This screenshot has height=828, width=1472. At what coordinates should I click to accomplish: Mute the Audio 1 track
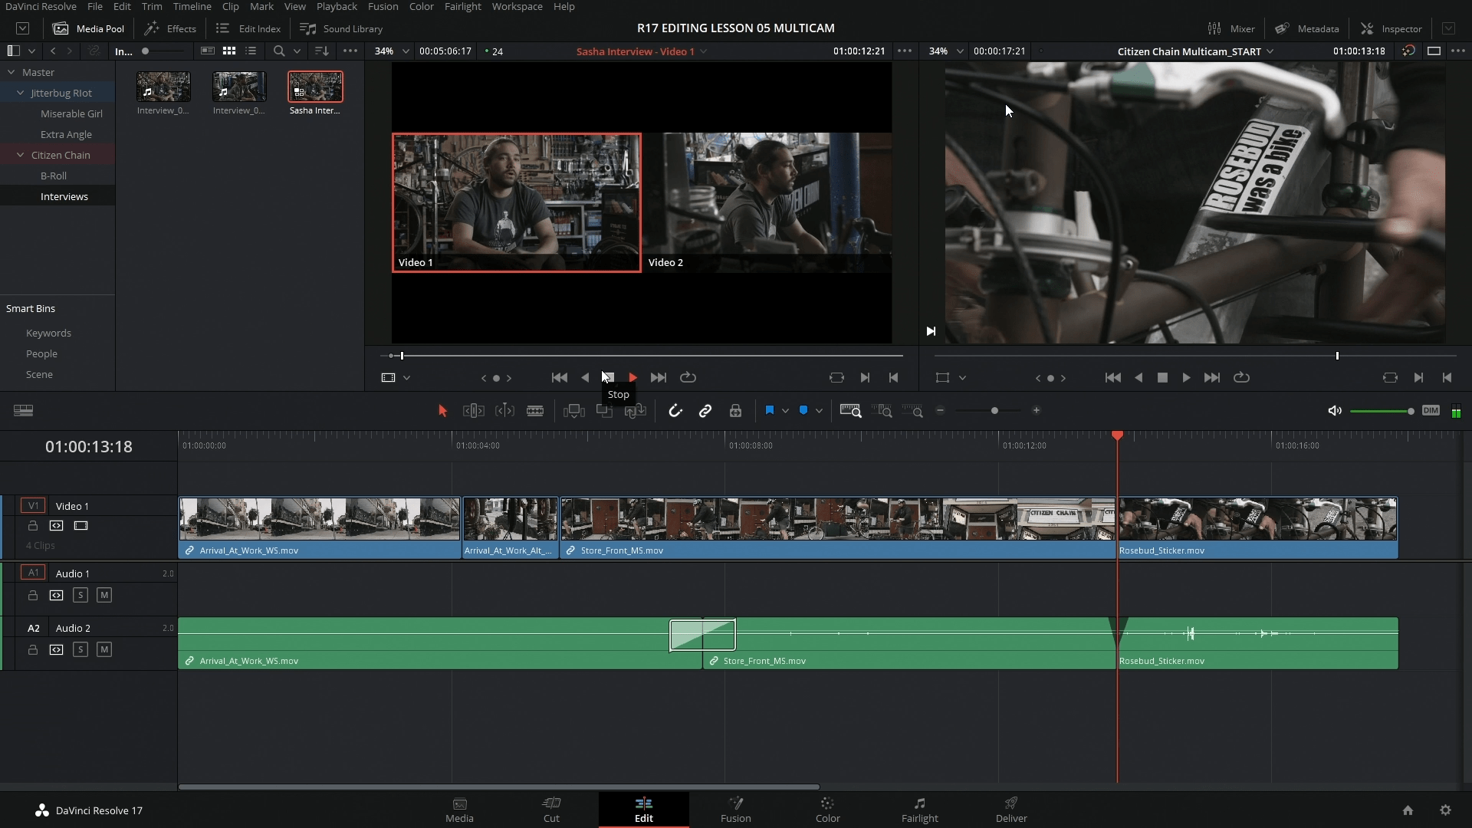tap(105, 595)
